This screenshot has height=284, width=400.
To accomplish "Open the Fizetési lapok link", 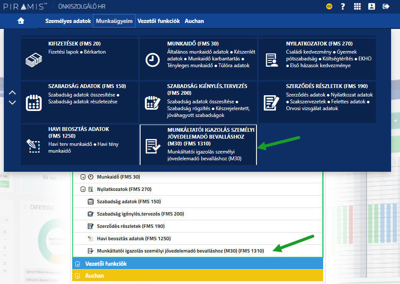I will [x=63, y=52].
